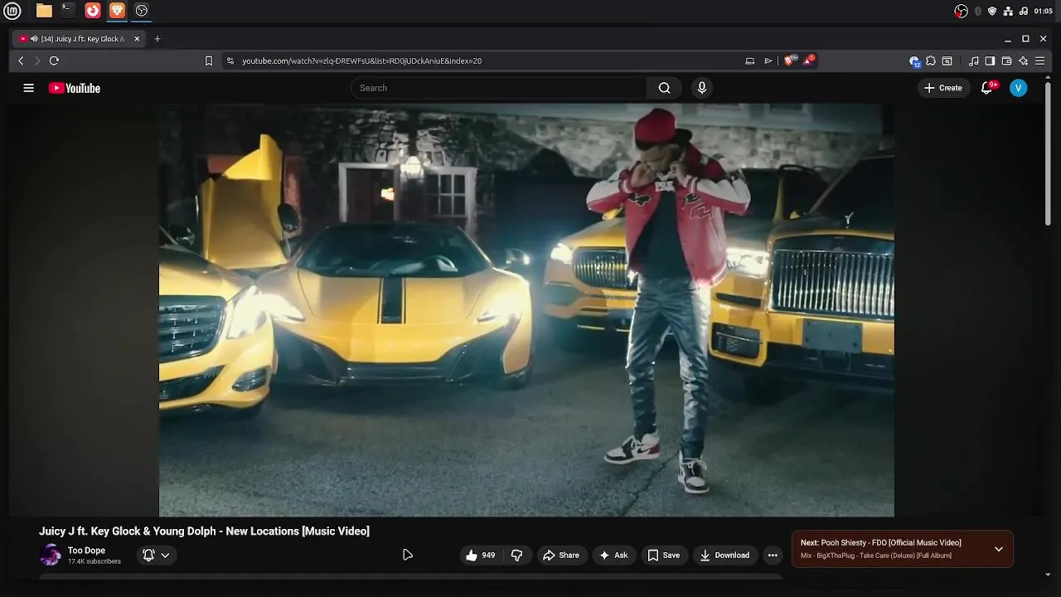Open the browser media playlist icon
1061x597 pixels.
[974, 61]
